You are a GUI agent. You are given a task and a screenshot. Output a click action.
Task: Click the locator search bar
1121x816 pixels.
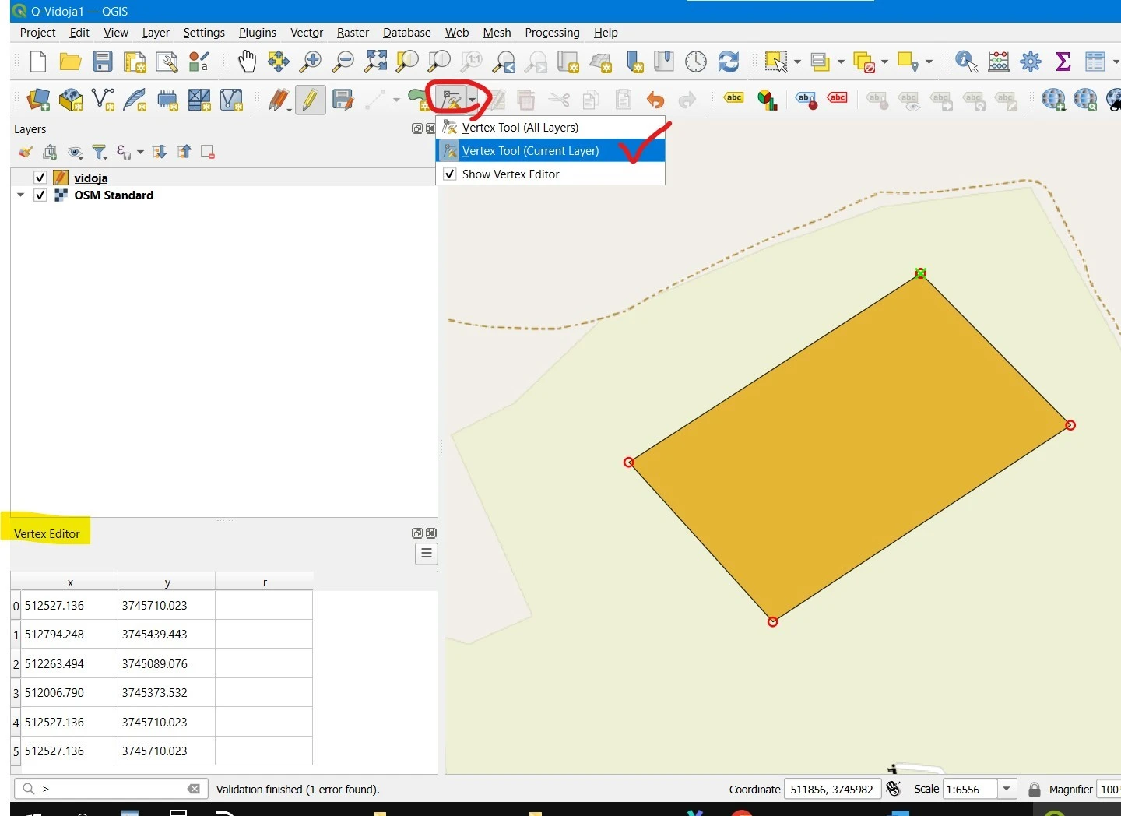(111, 789)
